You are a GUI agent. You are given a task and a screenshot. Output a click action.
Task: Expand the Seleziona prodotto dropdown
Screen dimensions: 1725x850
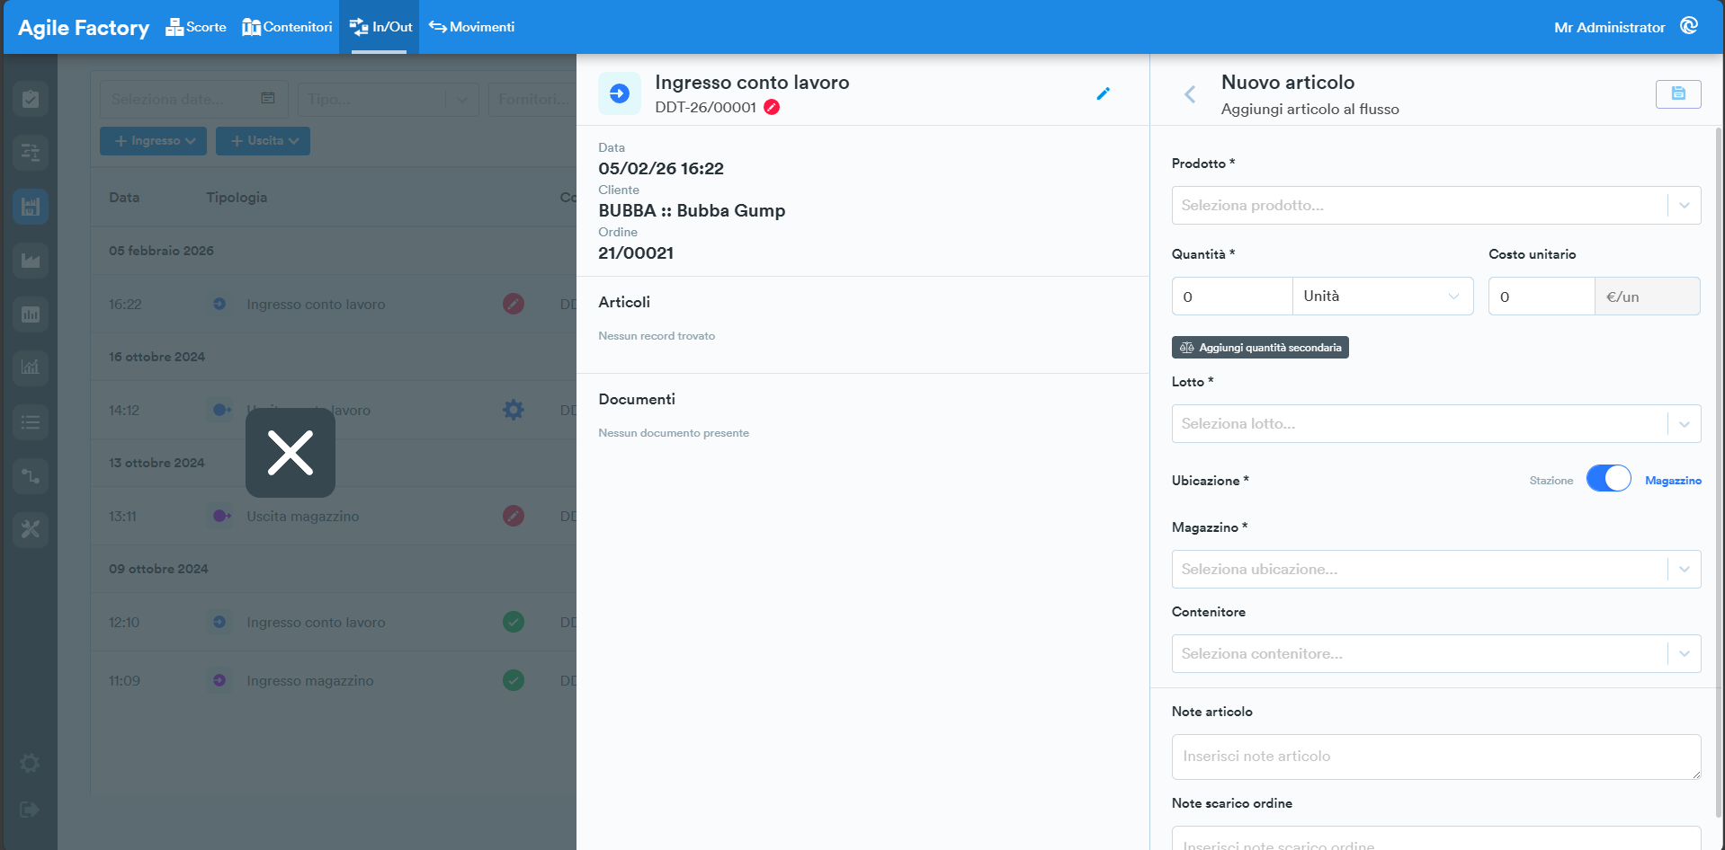click(x=1435, y=205)
